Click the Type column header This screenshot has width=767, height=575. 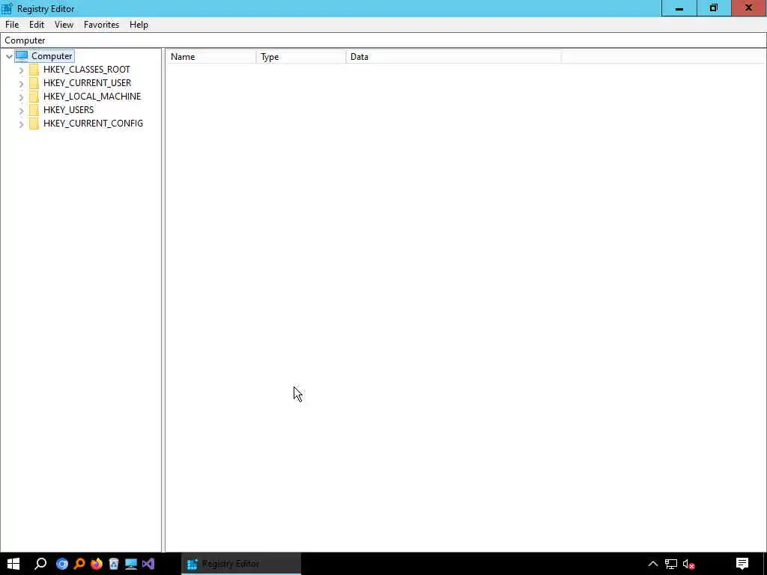tap(301, 57)
